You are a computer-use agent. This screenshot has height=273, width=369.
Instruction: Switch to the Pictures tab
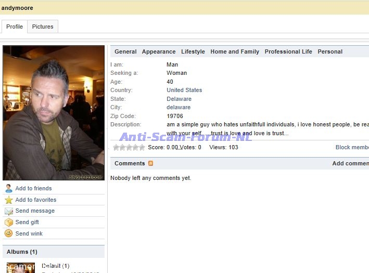coord(43,27)
